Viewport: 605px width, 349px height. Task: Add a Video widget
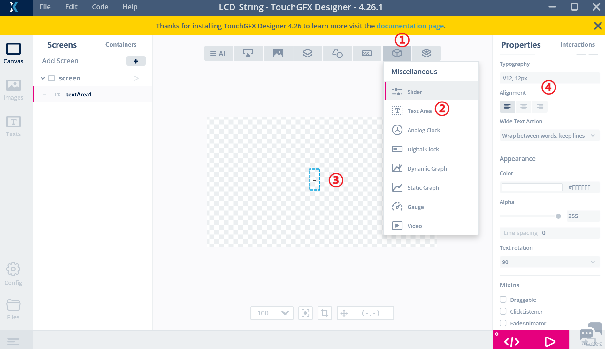click(x=431, y=226)
